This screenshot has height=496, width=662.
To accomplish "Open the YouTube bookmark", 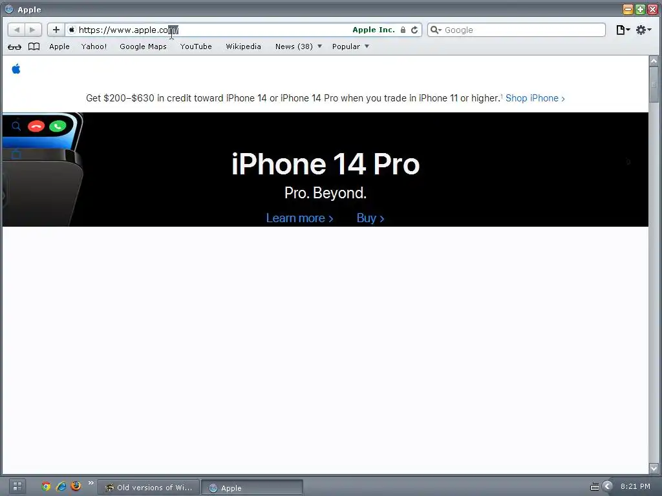I will 196,46.
